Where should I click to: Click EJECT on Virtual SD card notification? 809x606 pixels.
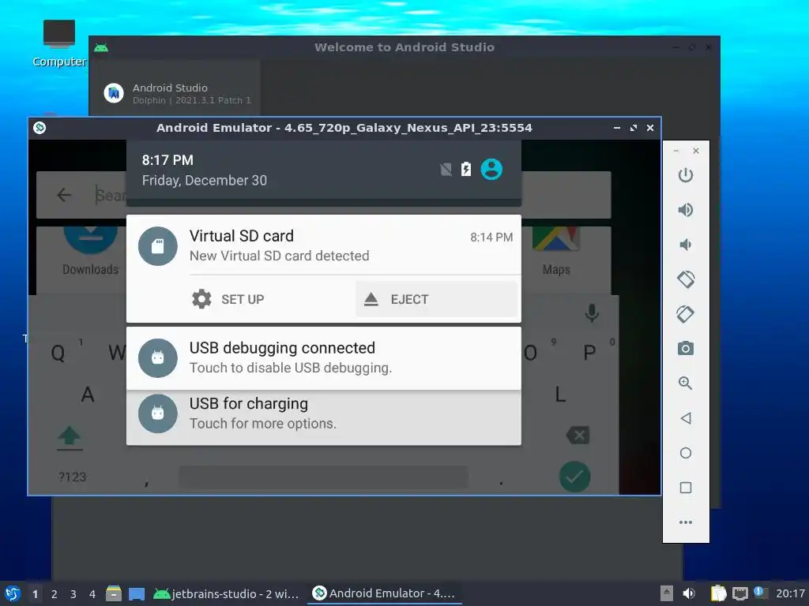tap(436, 299)
